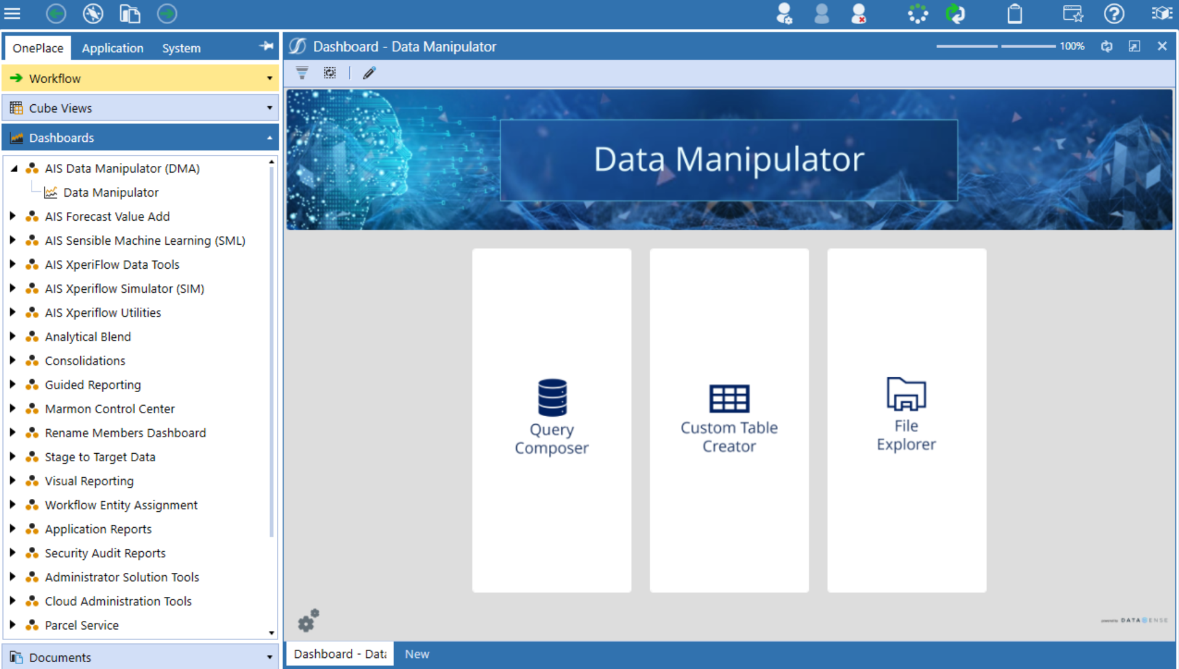Select Data Manipulator dashboard tree item
The width and height of the screenshot is (1179, 669).
(111, 192)
